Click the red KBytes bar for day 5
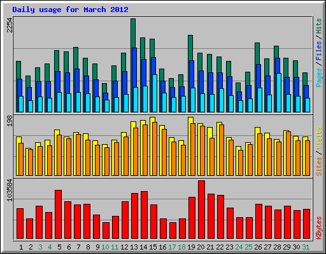The height and width of the screenshot is (254, 326). point(58,214)
